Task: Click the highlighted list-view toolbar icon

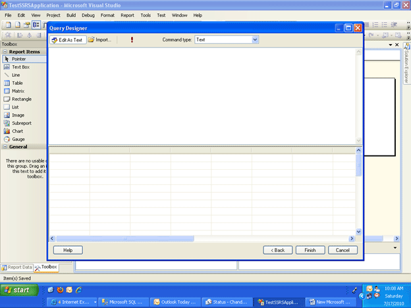Action: click(36, 25)
